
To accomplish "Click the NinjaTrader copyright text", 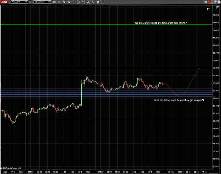I will 11,168.
